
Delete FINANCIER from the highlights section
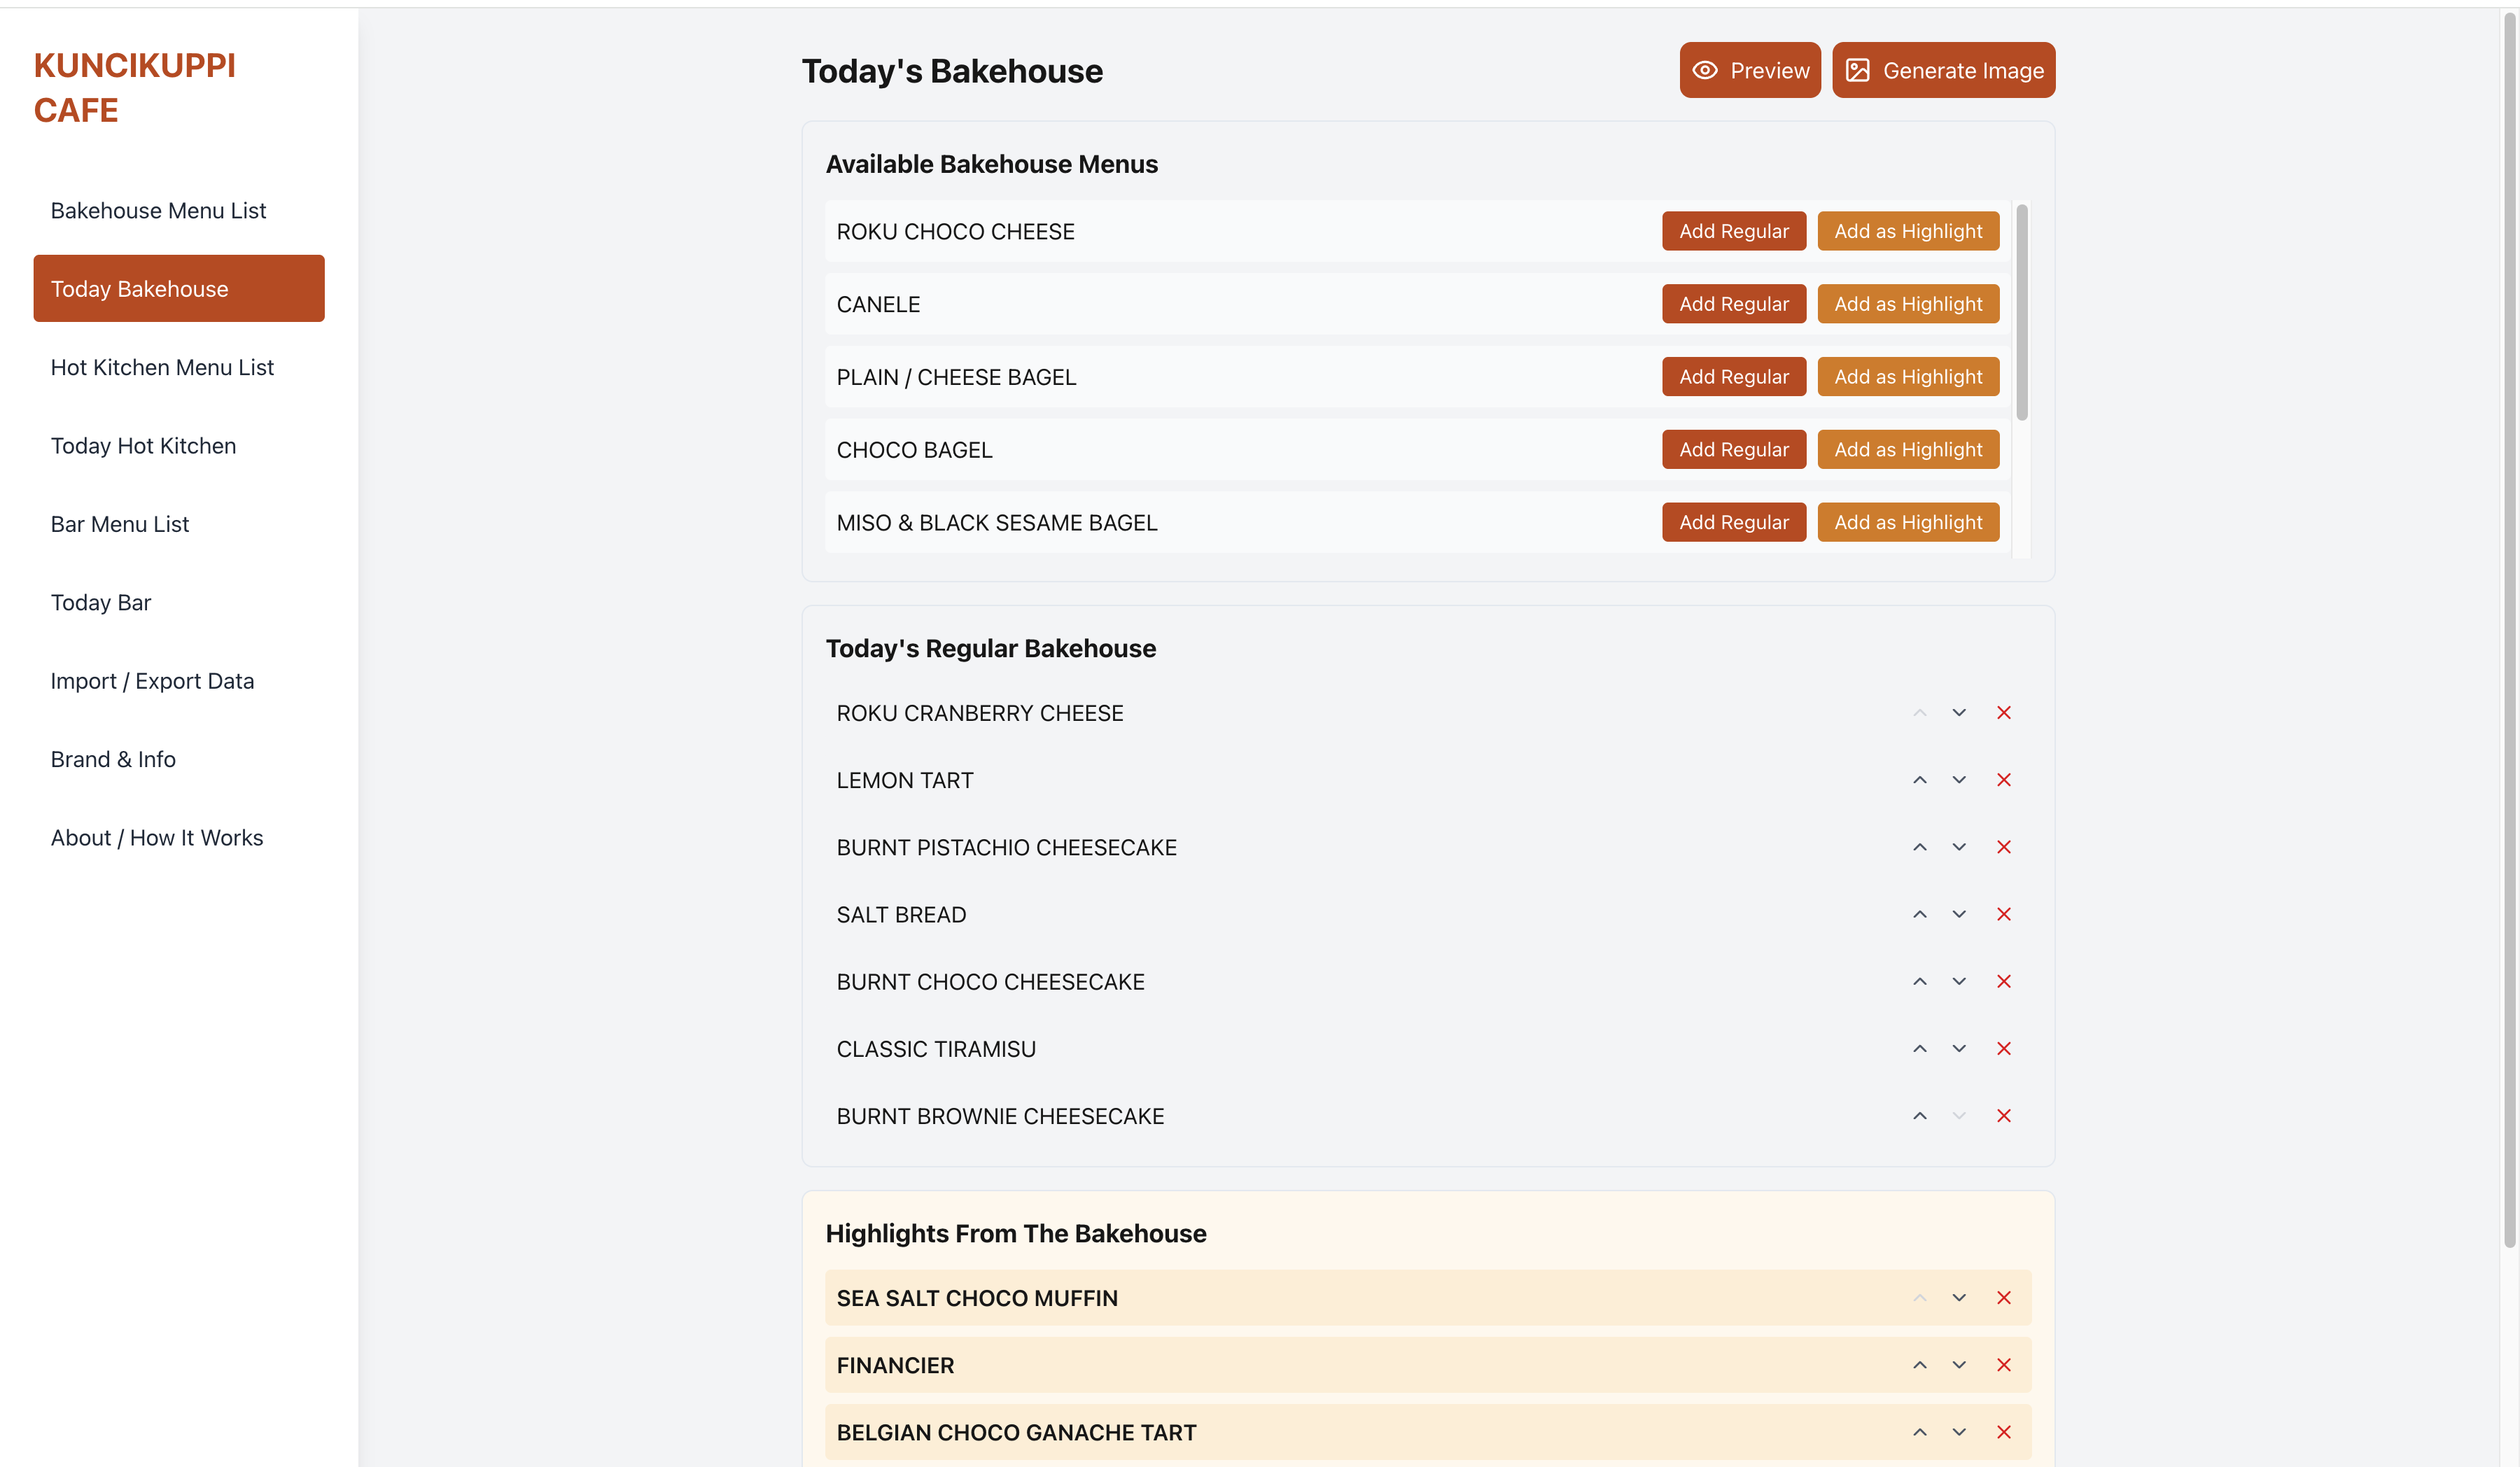[2004, 1364]
